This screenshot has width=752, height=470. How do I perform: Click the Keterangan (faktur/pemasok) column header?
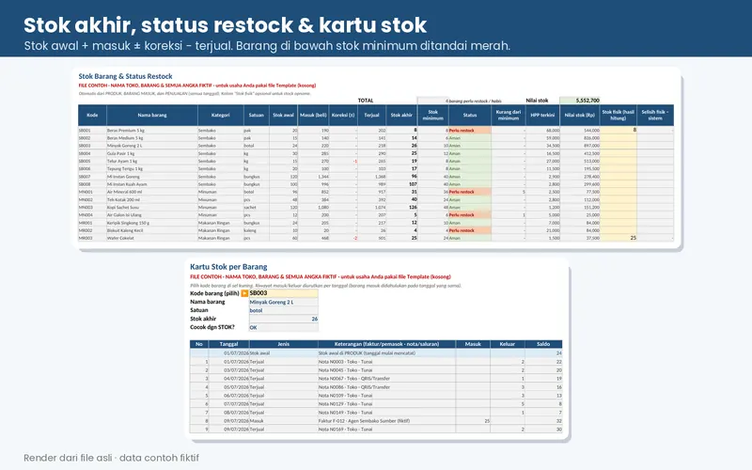[x=386, y=344]
